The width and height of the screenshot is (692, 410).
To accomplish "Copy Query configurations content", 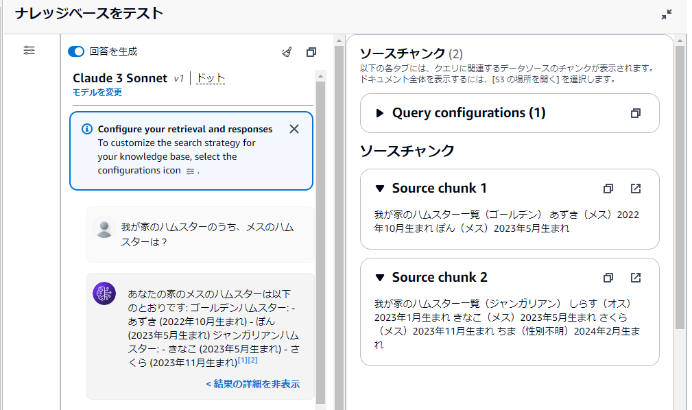I will pyautogui.click(x=636, y=113).
